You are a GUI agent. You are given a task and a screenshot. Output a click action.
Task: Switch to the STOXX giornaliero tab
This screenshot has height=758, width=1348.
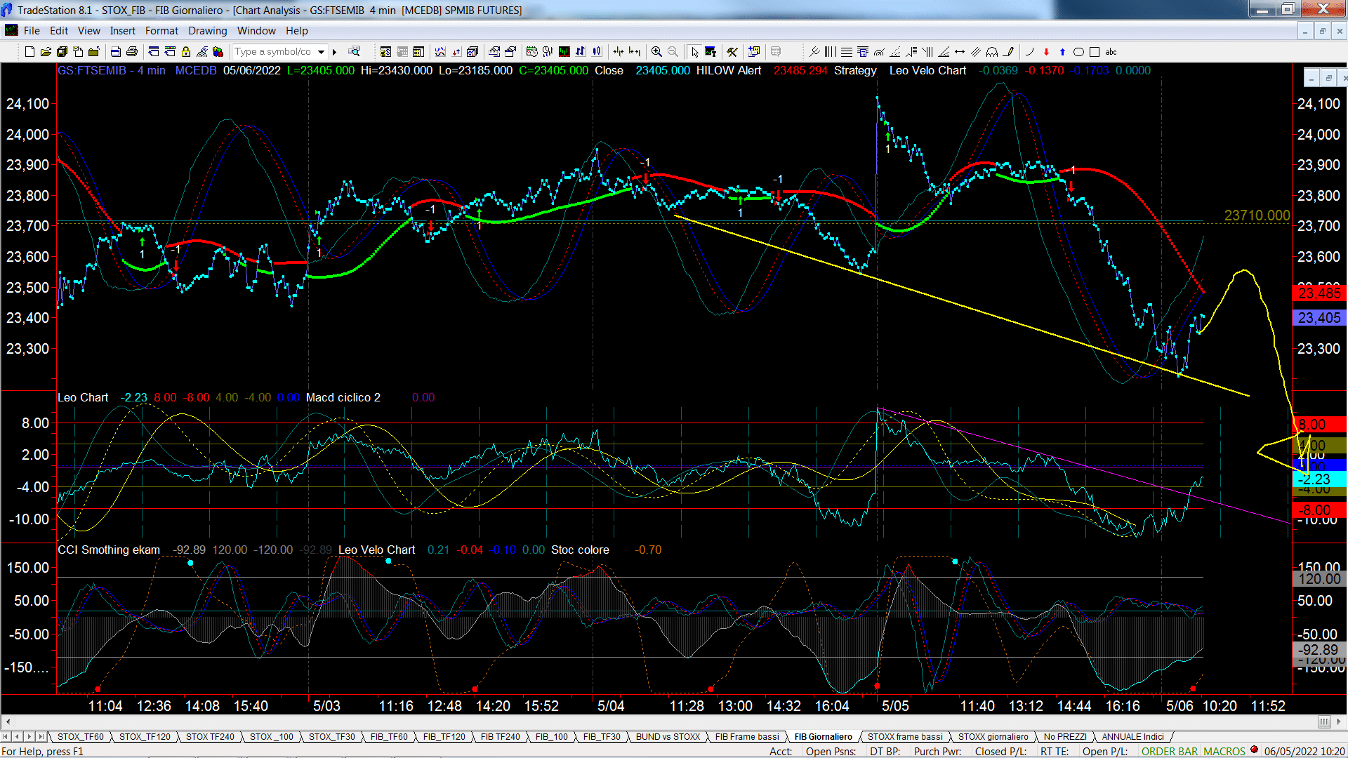993,736
